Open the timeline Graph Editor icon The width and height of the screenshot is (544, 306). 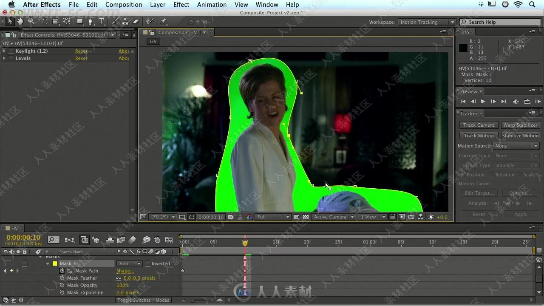coord(169,240)
